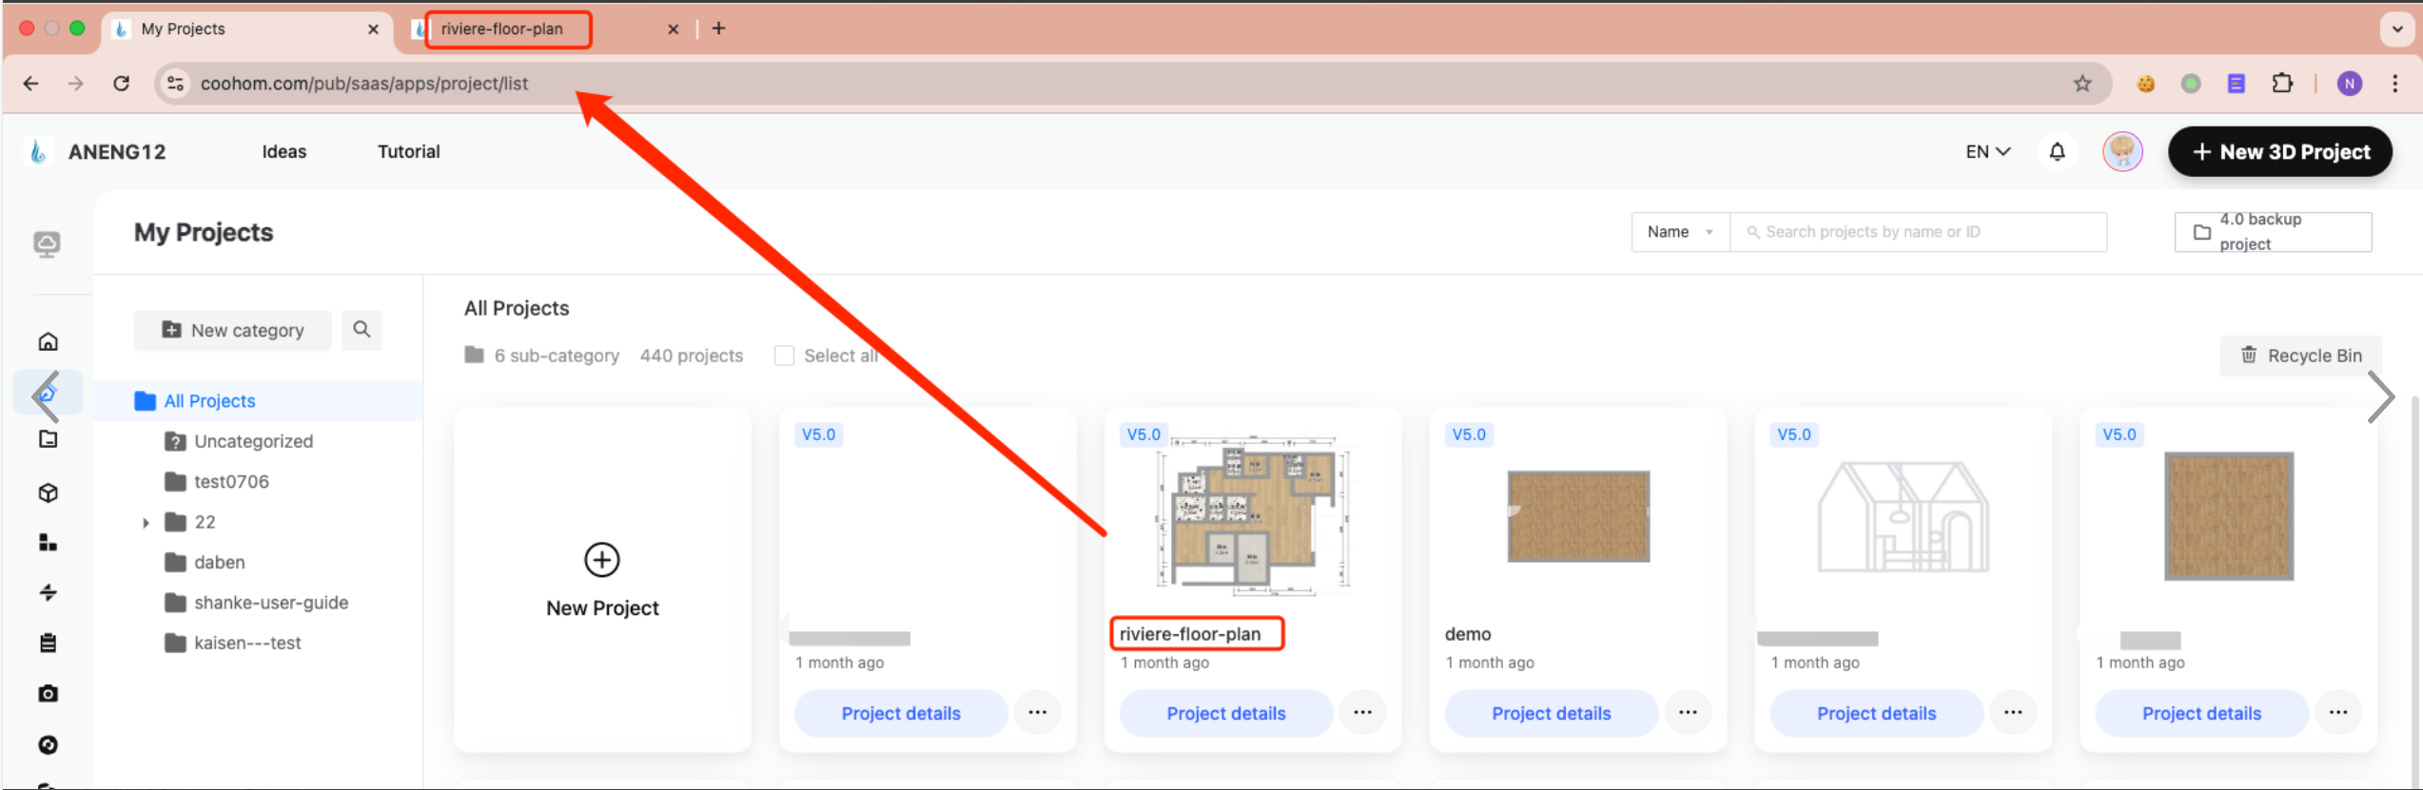Click the riviere-floor-plan project name
This screenshot has height=790, width=2423.
pos(1190,634)
